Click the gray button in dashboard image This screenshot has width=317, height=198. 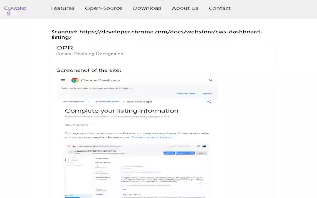pos(201,153)
